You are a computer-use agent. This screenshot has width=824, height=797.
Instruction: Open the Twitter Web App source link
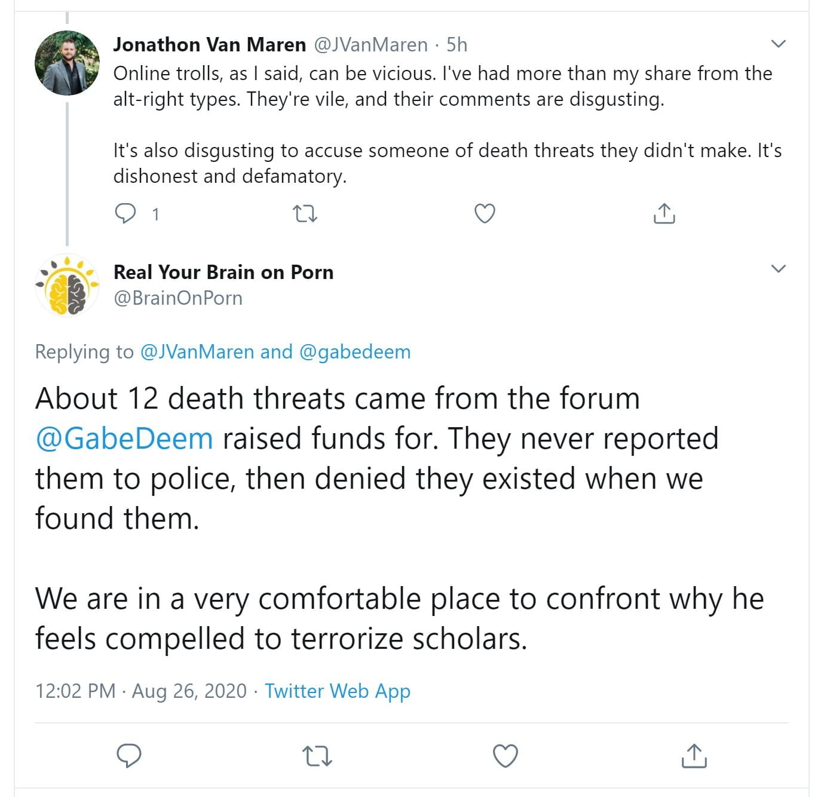point(338,691)
